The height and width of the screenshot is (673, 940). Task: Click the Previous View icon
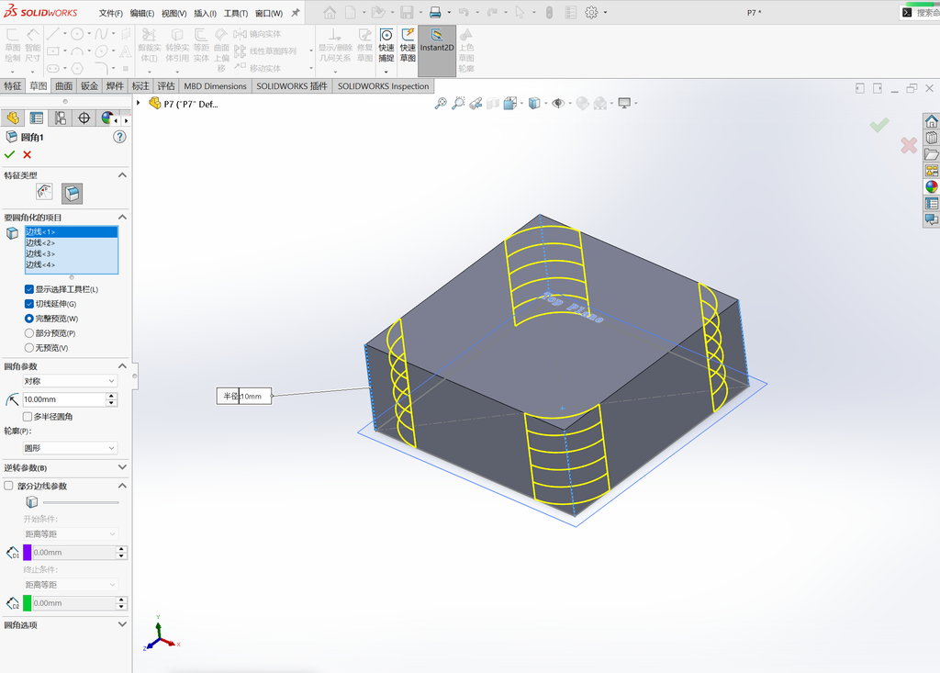tap(476, 103)
